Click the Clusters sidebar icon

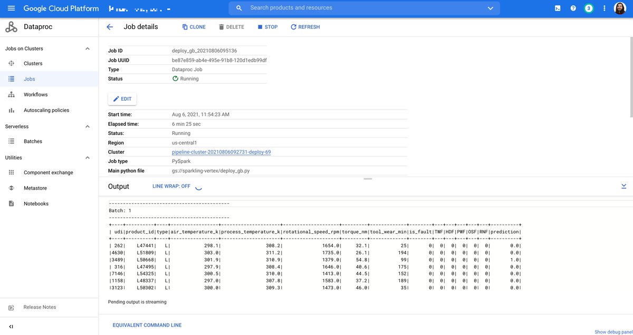click(11, 63)
